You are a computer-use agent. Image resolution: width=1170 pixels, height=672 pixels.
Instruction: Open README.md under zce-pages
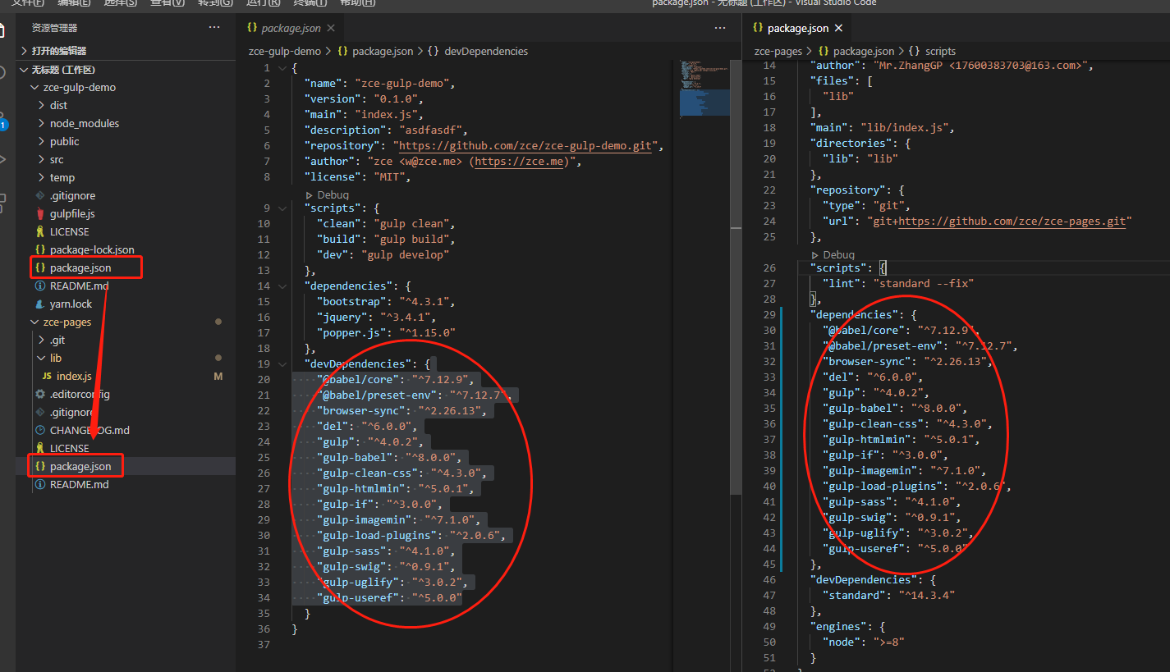coord(79,484)
